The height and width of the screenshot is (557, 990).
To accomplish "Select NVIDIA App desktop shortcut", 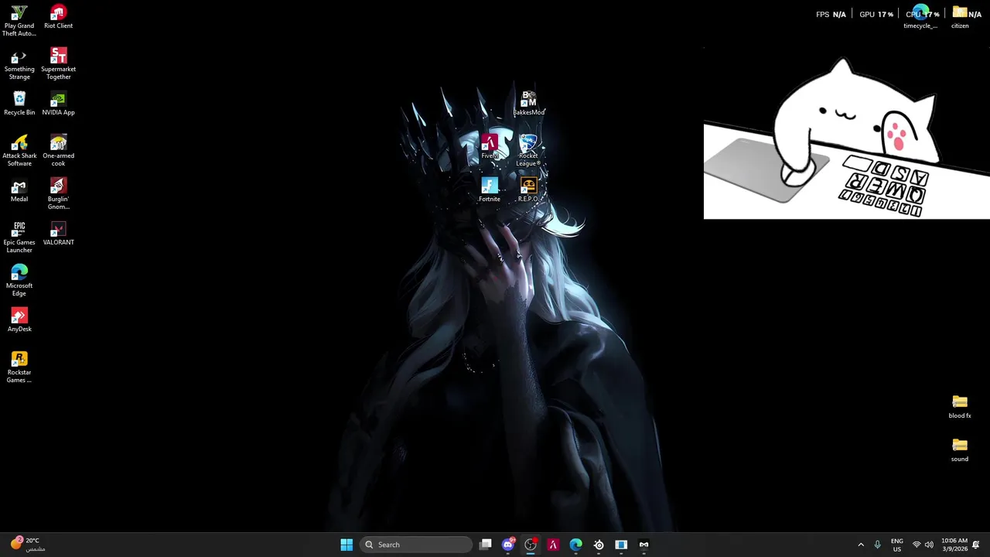I will [x=58, y=104].
